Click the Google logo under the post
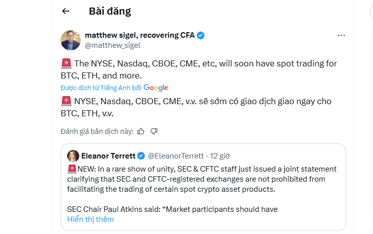The image size is (373, 234). click(x=155, y=88)
